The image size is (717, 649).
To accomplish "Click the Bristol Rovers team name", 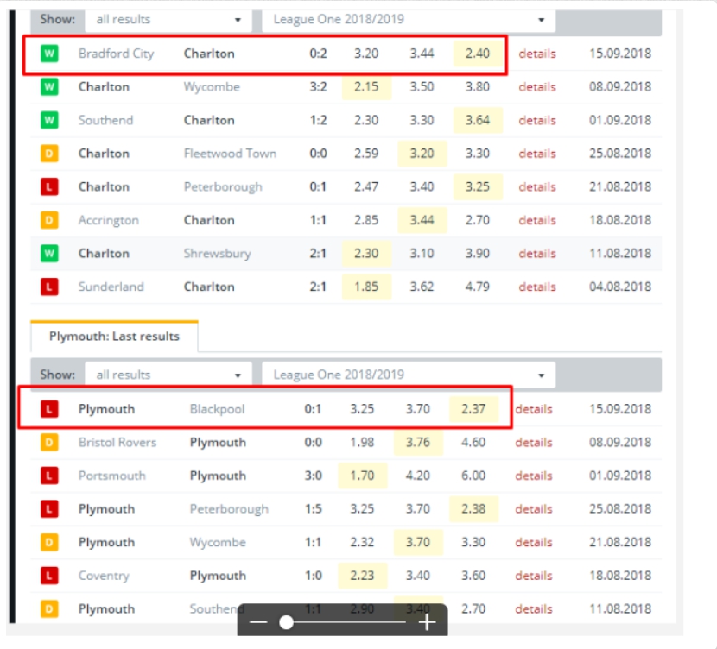I will tap(117, 442).
